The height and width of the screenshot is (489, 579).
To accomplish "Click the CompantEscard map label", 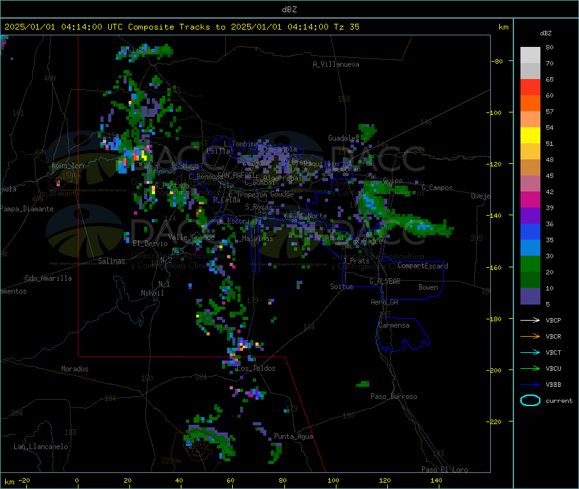I will point(423,266).
